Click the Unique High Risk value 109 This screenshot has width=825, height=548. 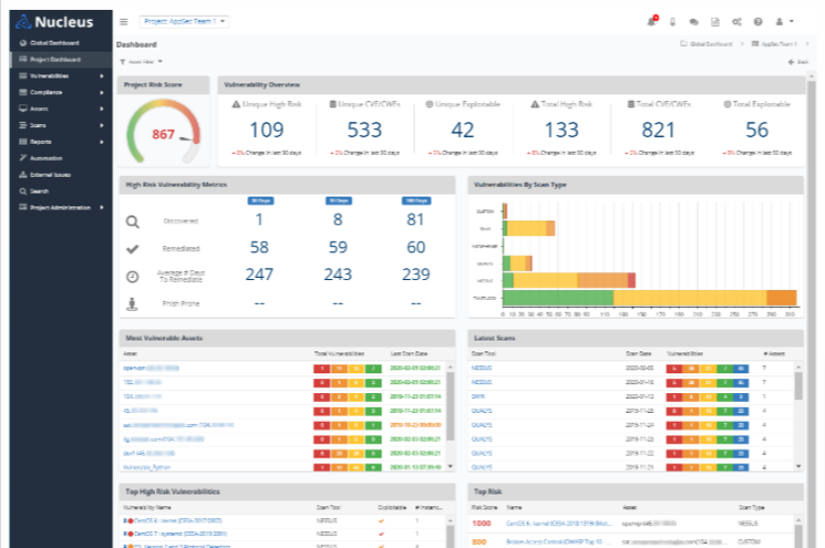266,130
